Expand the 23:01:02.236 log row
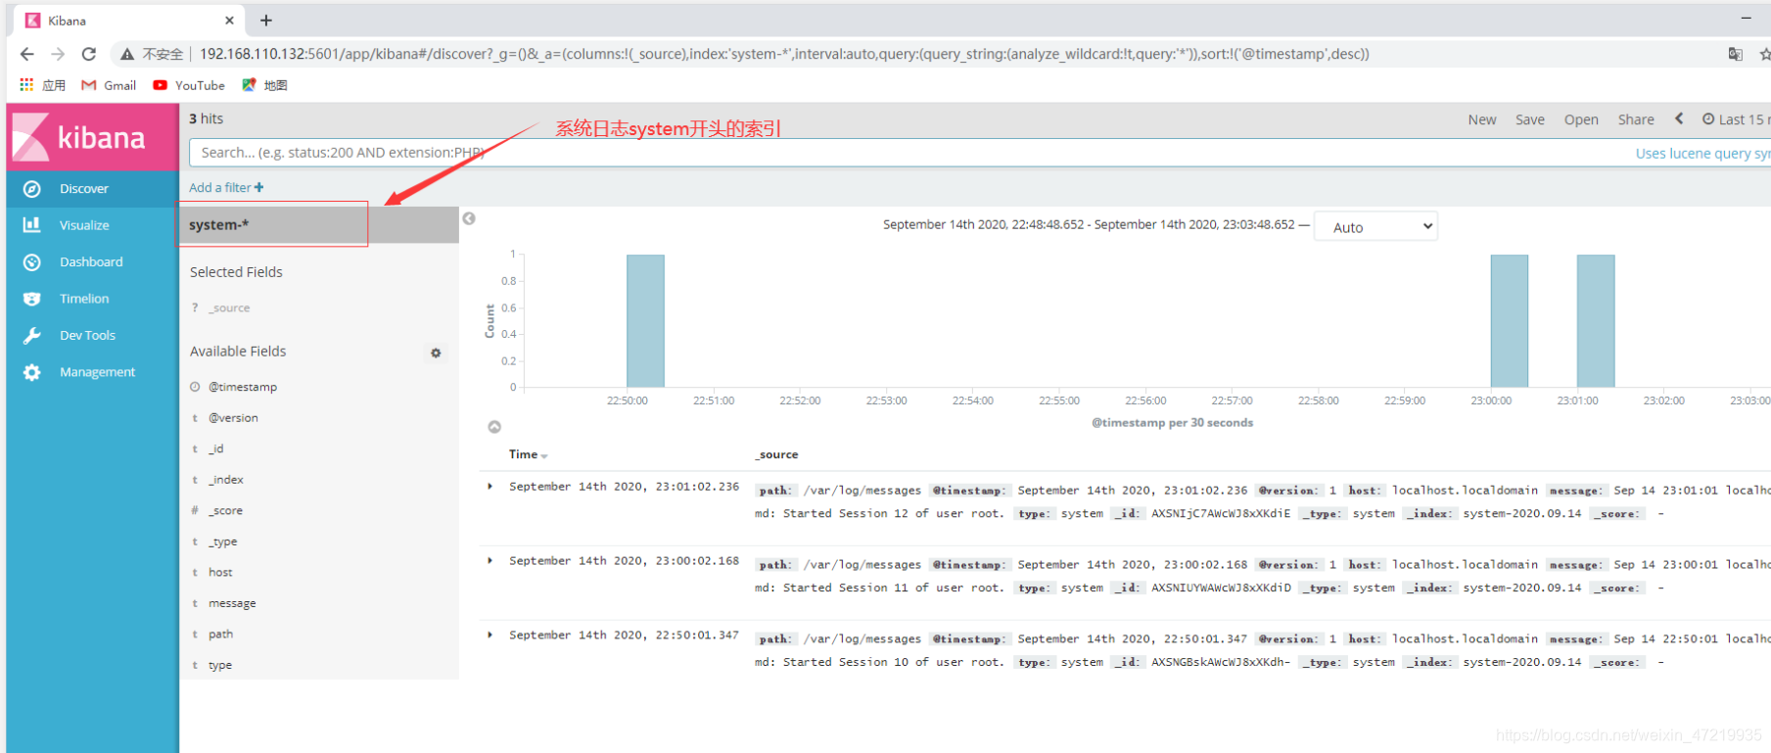The height and width of the screenshot is (753, 1771). (490, 486)
